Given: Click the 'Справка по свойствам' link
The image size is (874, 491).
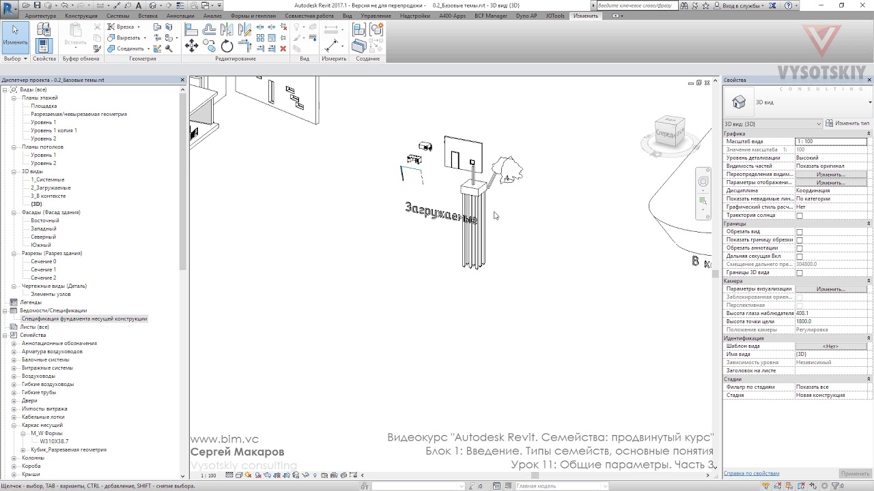Looking at the screenshot, I should click(751, 473).
